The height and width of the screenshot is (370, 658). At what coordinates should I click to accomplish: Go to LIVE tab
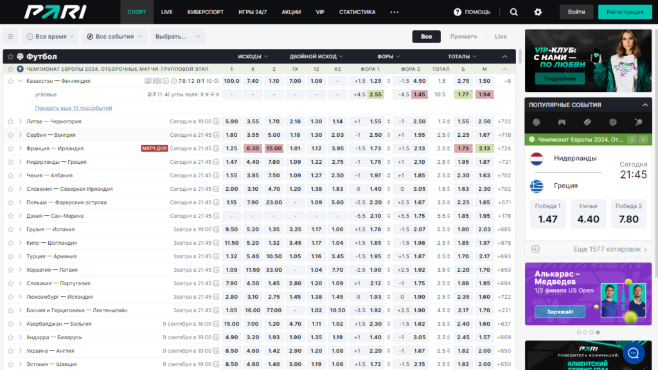[x=166, y=12]
